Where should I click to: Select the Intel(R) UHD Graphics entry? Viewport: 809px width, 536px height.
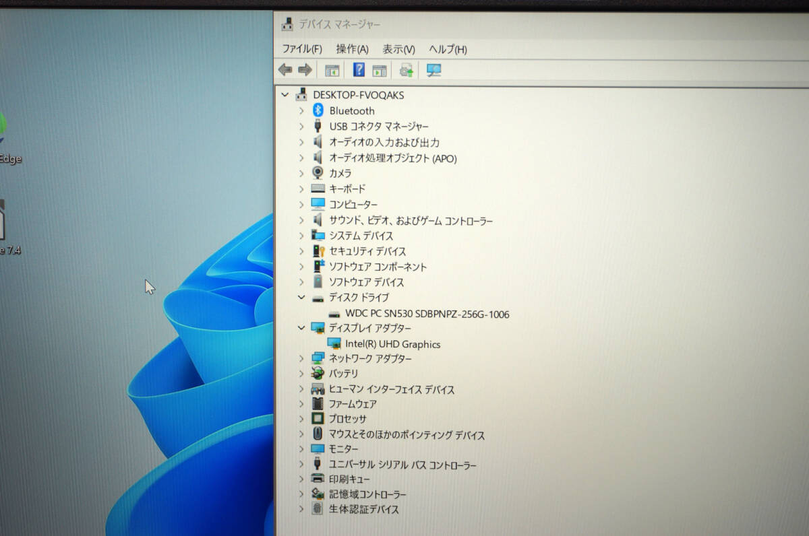click(x=392, y=344)
